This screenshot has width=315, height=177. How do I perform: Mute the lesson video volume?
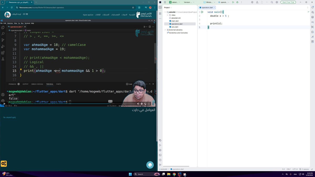coord(138,104)
